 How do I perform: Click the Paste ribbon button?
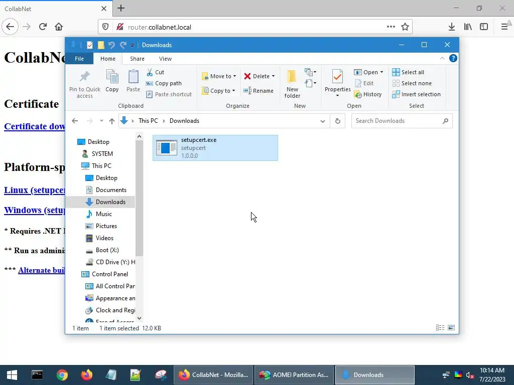click(133, 81)
